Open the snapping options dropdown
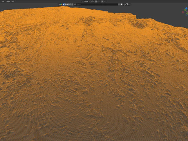The height and width of the screenshot is (141, 188). coord(99,2)
